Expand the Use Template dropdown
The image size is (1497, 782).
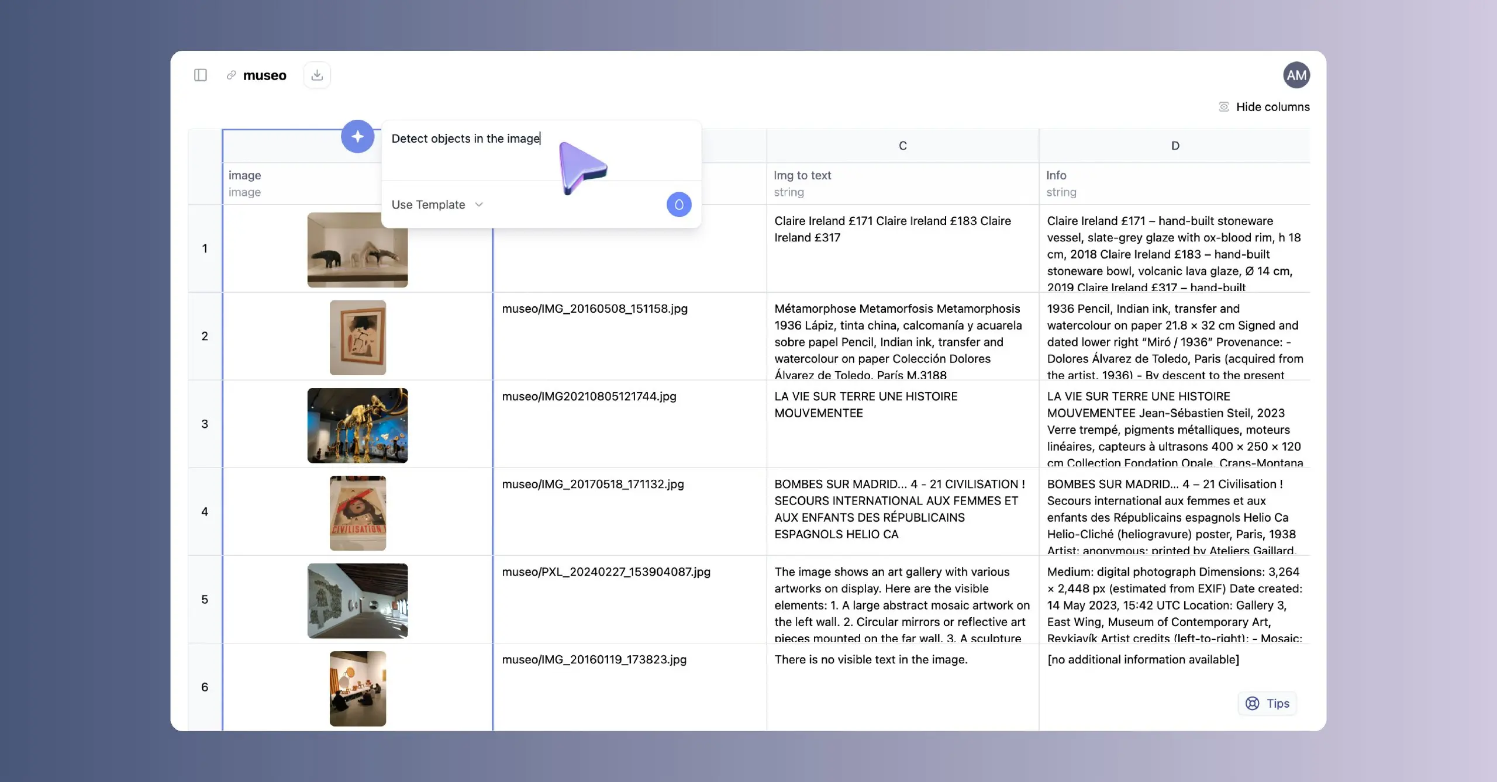[x=436, y=205]
